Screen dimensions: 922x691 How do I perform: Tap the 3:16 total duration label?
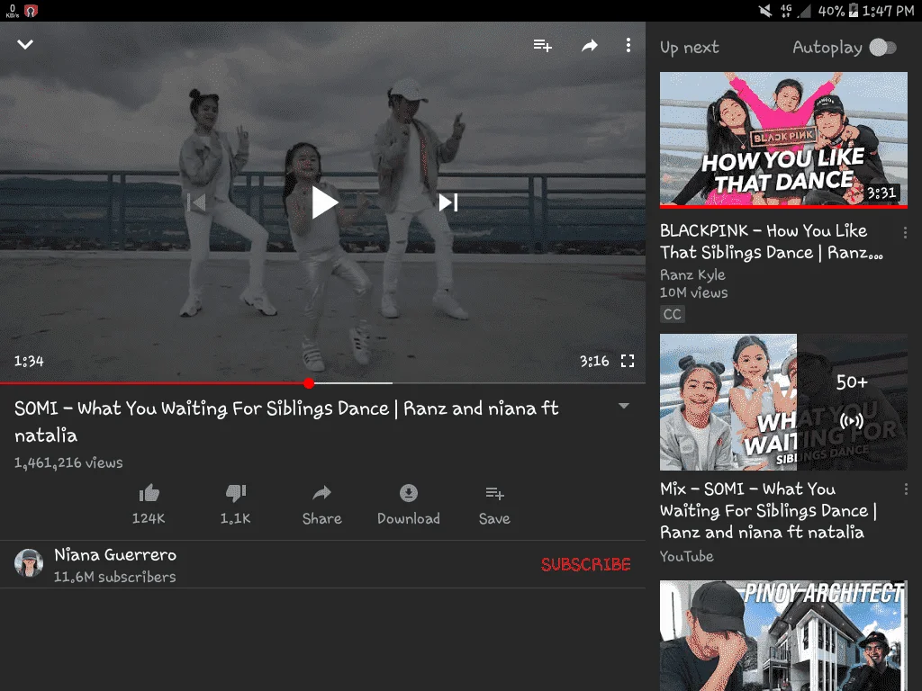594,361
